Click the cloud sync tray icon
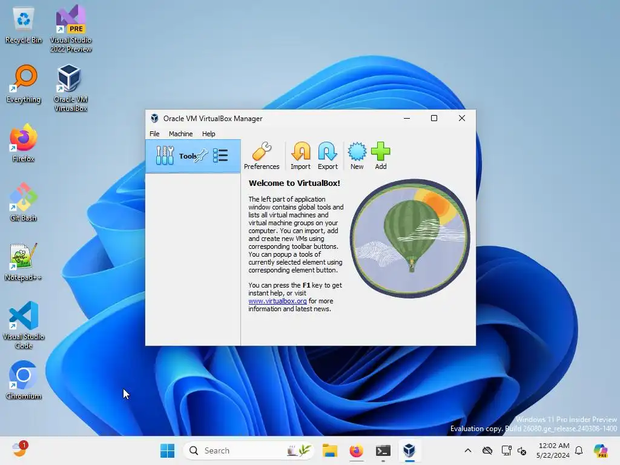620x465 pixels. [x=487, y=450]
